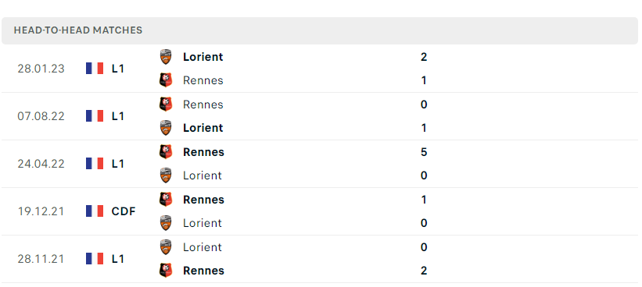642x287 pixels.
Task: Click the French flag beside CDF
Action: click(95, 211)
